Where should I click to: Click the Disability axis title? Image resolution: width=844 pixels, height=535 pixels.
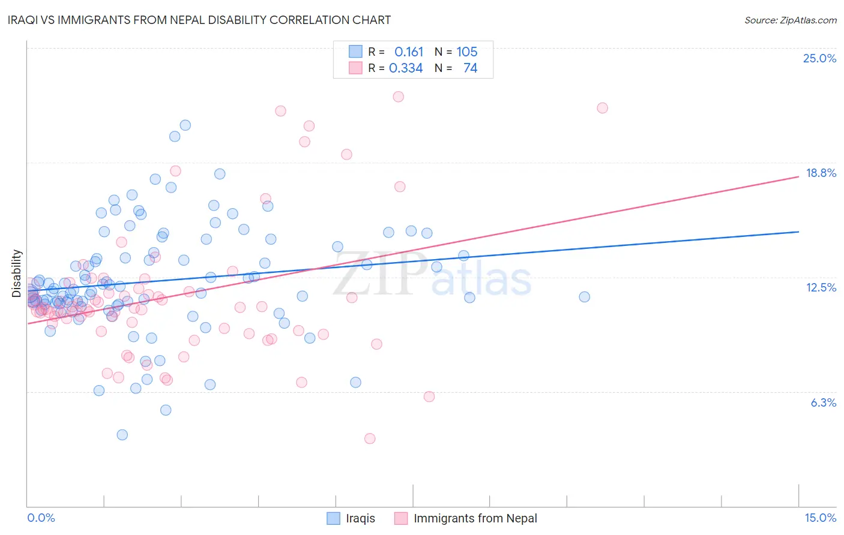[x=17, y=273]
